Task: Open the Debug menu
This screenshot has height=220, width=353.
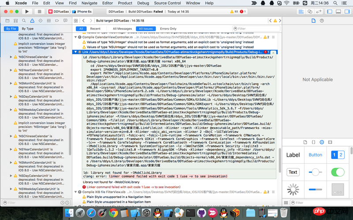Action: [x=143, y=3]
